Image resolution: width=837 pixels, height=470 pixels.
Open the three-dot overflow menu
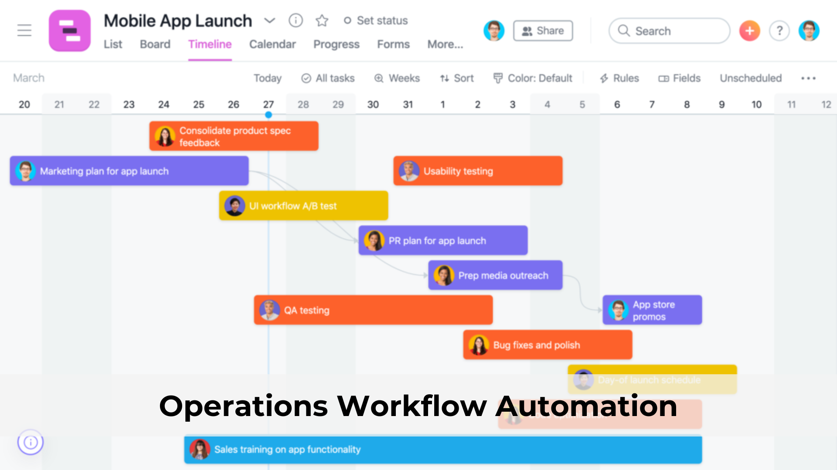point(808,78)
